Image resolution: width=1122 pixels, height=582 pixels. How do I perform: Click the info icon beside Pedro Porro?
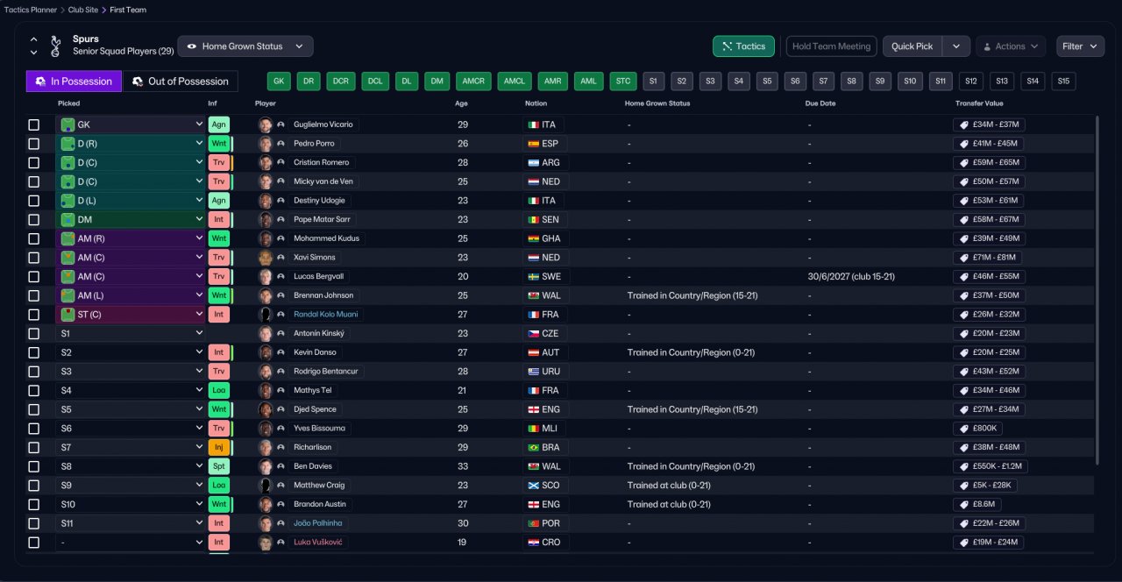280,144
